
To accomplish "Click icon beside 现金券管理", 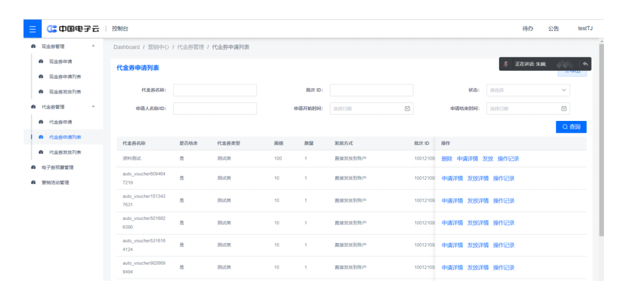I will (33, 46).
